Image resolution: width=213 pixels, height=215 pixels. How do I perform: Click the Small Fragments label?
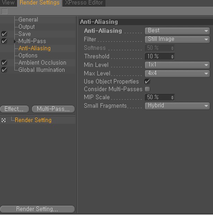[105, 106]
